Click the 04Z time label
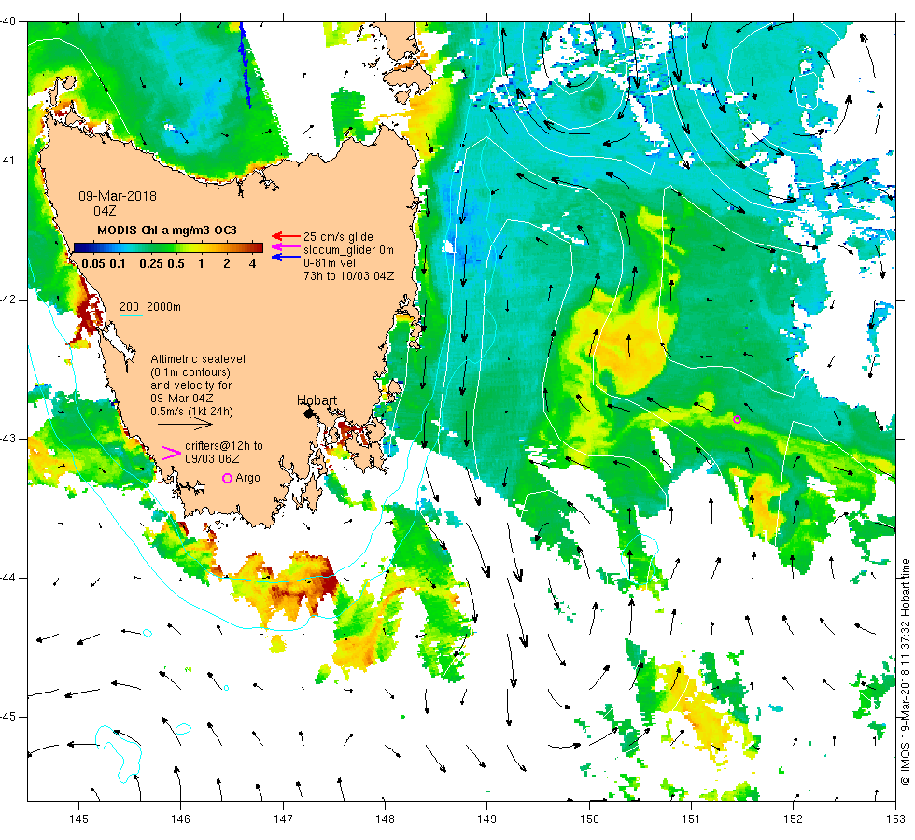Viewport: 915px width, 840px height. coord(105,211)
